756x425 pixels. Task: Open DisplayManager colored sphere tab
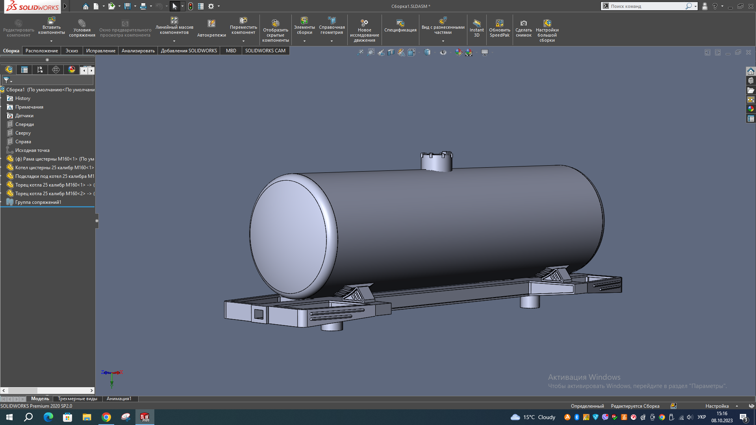[x=72, y=70]
